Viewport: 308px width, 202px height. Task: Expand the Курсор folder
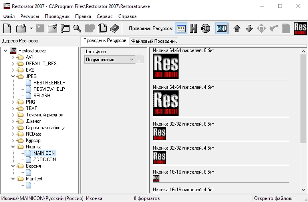tap(13, 140)
